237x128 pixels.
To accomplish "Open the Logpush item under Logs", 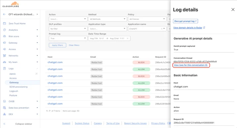I will click(x=14, y=91).
